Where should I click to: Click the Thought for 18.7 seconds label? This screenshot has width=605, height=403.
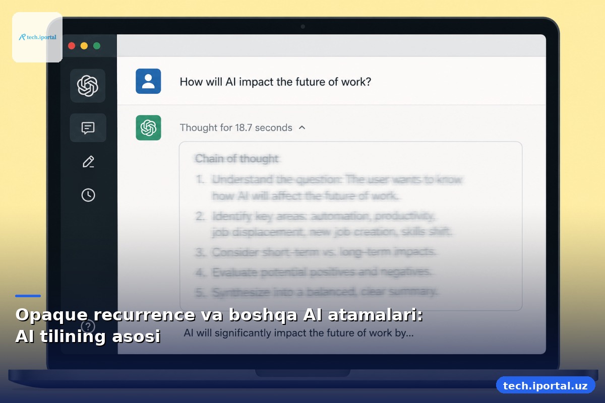(x=236, y=127)
